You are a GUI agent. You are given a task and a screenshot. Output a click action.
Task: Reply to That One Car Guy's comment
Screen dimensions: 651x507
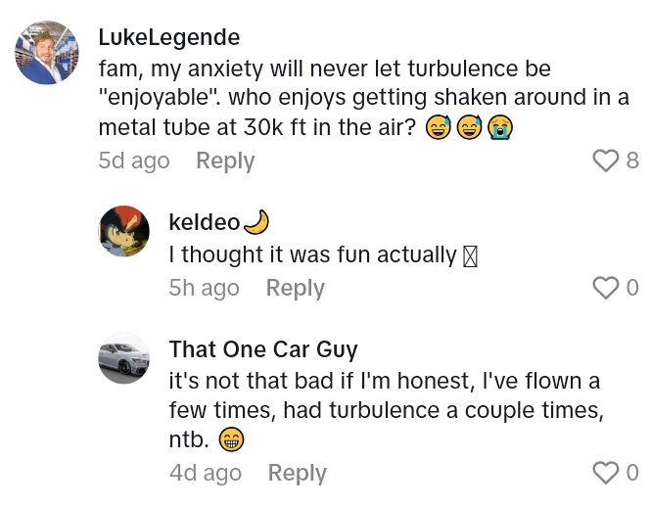297,473
